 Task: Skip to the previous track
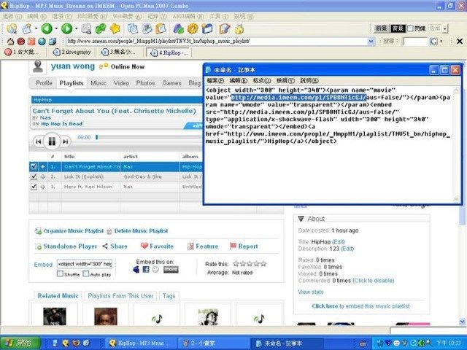click(x=38, y=141)
